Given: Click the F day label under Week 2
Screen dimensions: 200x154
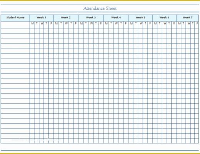Looking at the screenshot, I should [76, 23].
